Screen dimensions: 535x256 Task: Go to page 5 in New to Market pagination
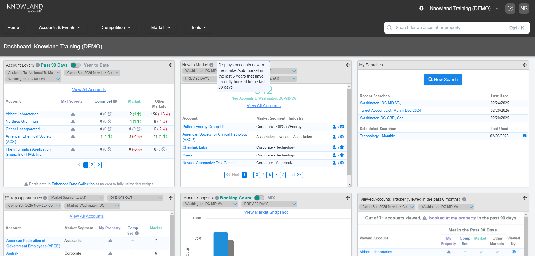270,175
